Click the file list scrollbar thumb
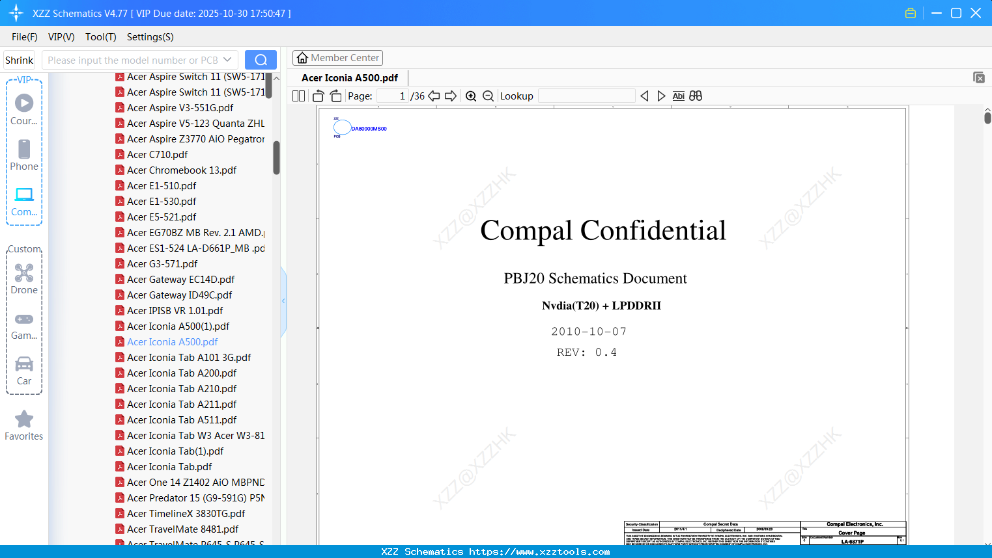This screenshot has width=992, height=558. click(x=276, y=158)
